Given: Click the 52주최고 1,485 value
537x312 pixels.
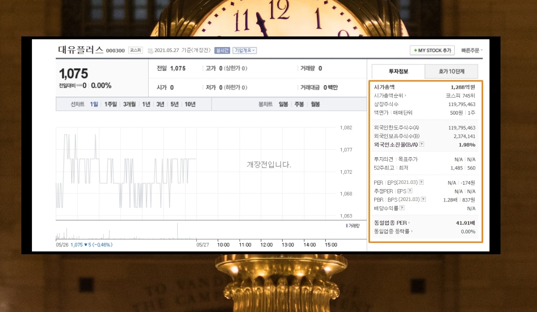Looking at the screenshot, I should point(457,167).
